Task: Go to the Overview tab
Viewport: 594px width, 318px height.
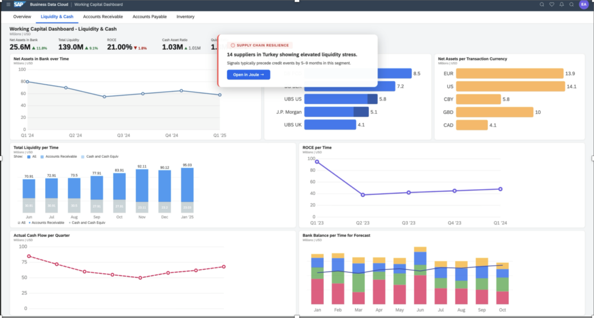Action: (22, 17)
